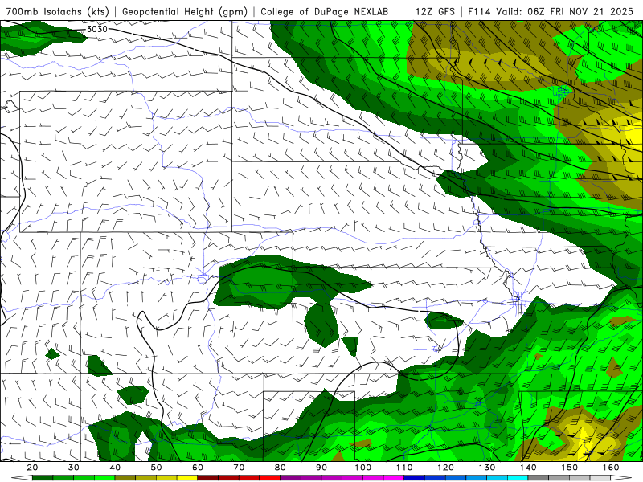Click the 140 value on the color scale
Screen dimensions: 643x482
pos(528,468)
